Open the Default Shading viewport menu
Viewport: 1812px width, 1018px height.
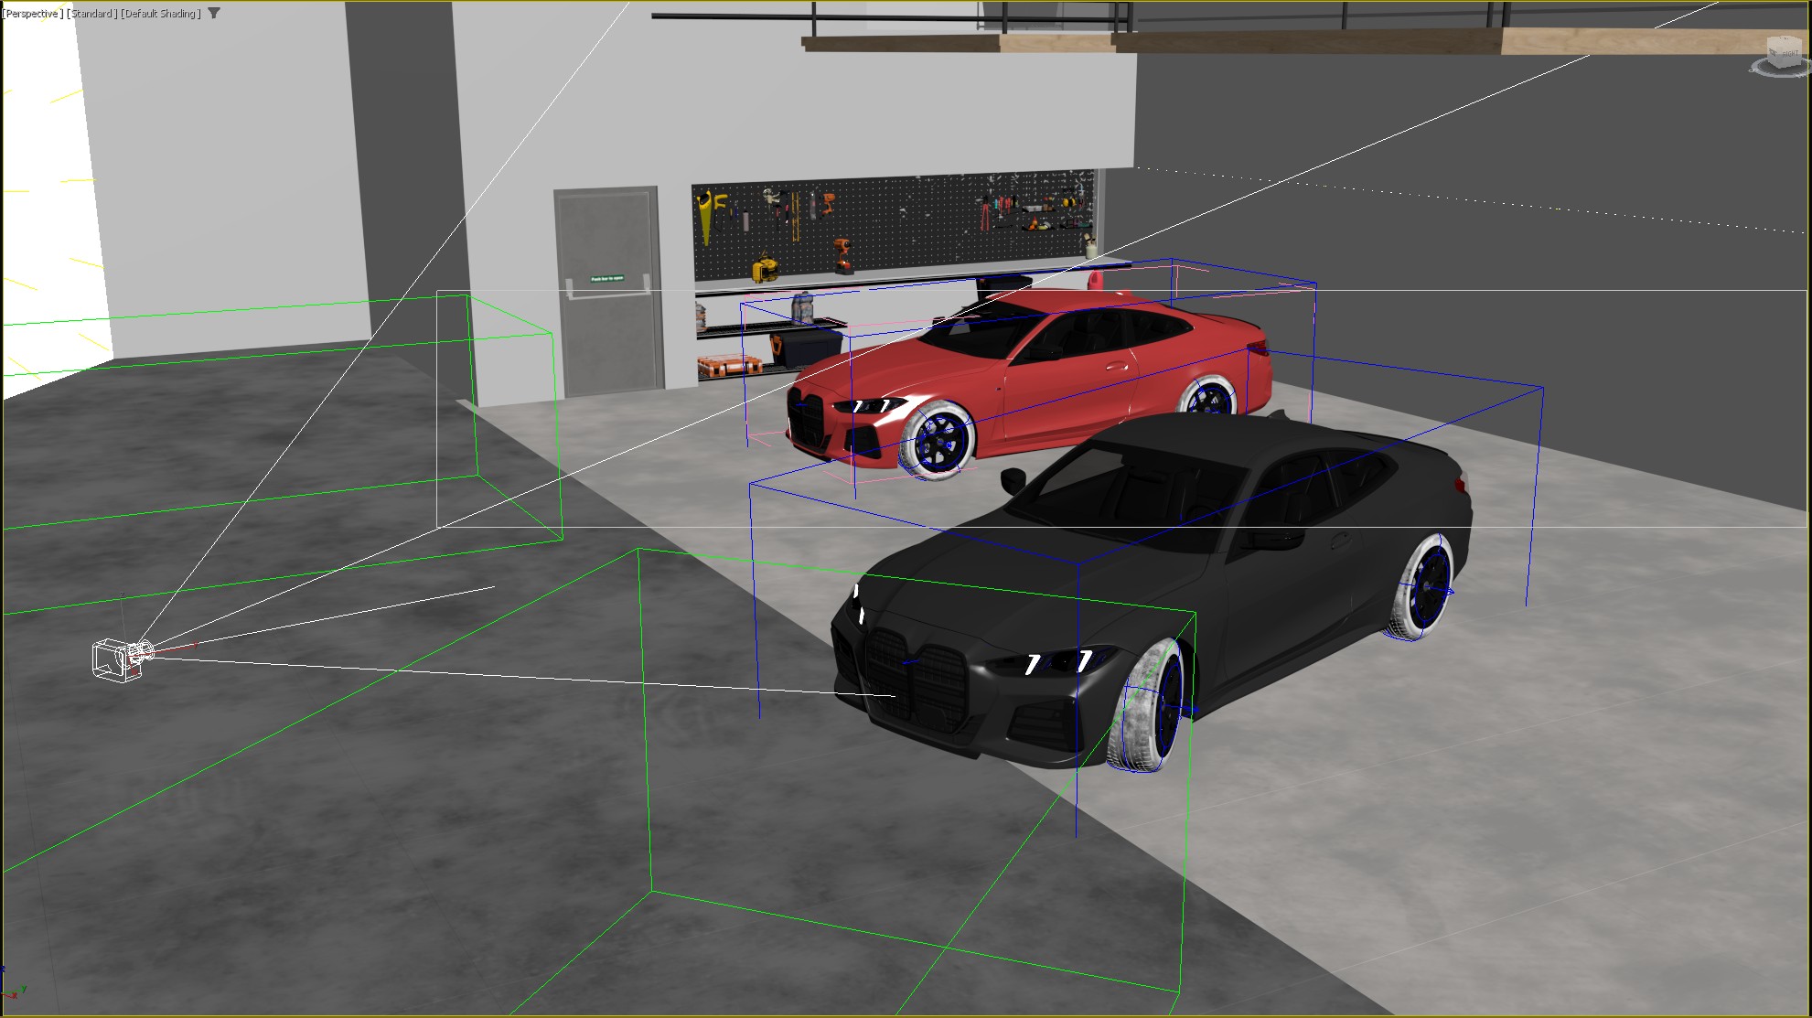click(x=161, y=14)
